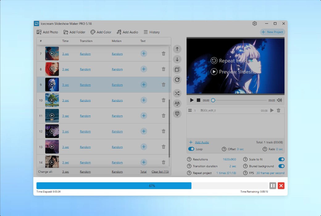
Task: Open the AB transition tool in the sidebar
Action: click(177, 103)
